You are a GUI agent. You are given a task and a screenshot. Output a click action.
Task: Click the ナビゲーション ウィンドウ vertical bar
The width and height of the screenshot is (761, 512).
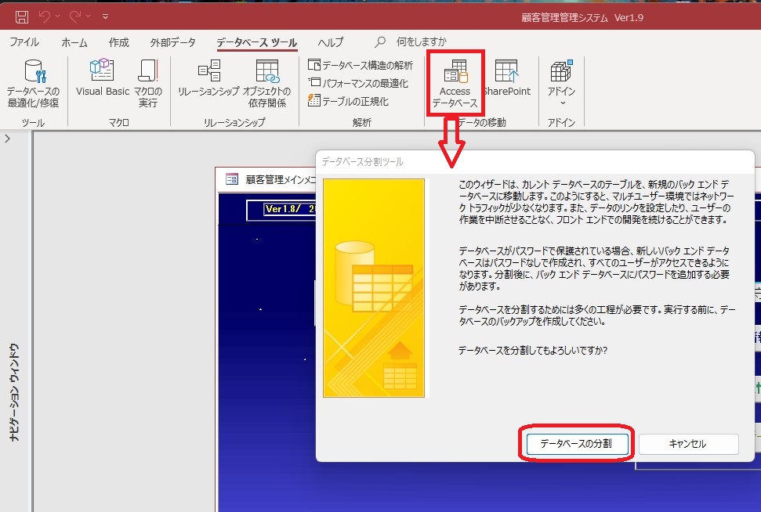pos(15,393)
